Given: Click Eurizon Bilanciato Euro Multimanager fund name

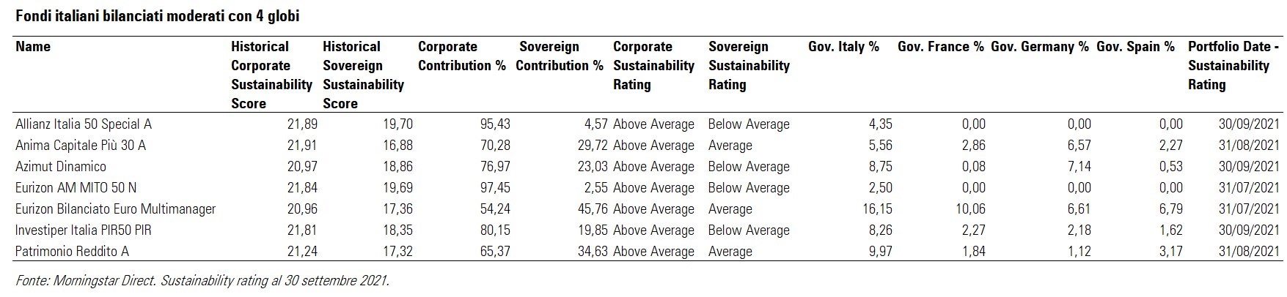Looking at the screenshot, I should (x=116, y=209).
